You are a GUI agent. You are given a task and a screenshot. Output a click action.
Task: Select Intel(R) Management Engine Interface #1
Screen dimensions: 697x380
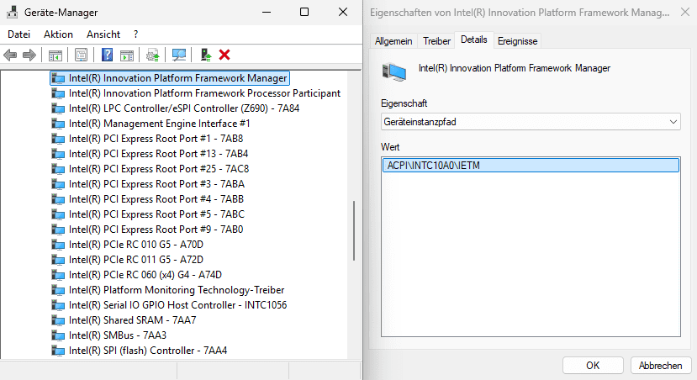159,124
